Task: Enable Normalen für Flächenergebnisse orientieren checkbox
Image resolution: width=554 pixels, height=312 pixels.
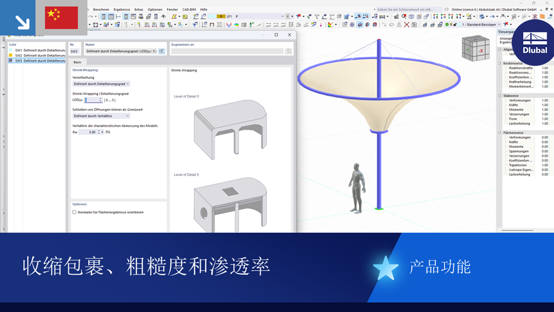Action: 74,212
